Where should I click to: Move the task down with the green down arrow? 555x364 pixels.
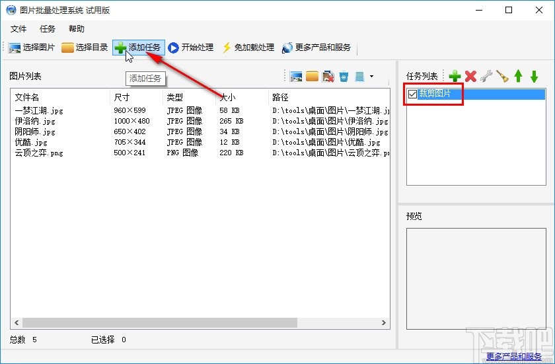click(534, 76)
